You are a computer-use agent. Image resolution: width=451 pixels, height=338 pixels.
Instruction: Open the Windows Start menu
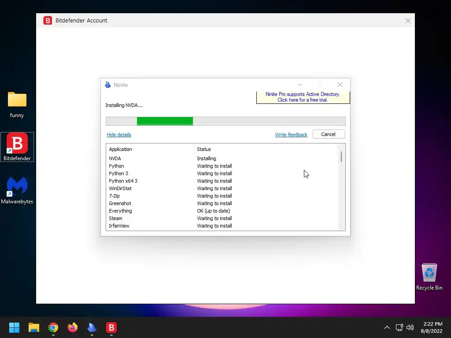(14, 327)
